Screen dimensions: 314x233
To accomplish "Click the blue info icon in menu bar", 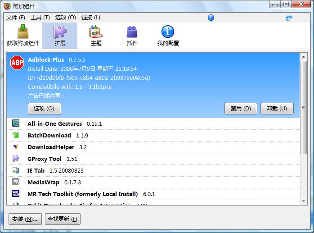I will pyautogui.click(x=211, y=18).
